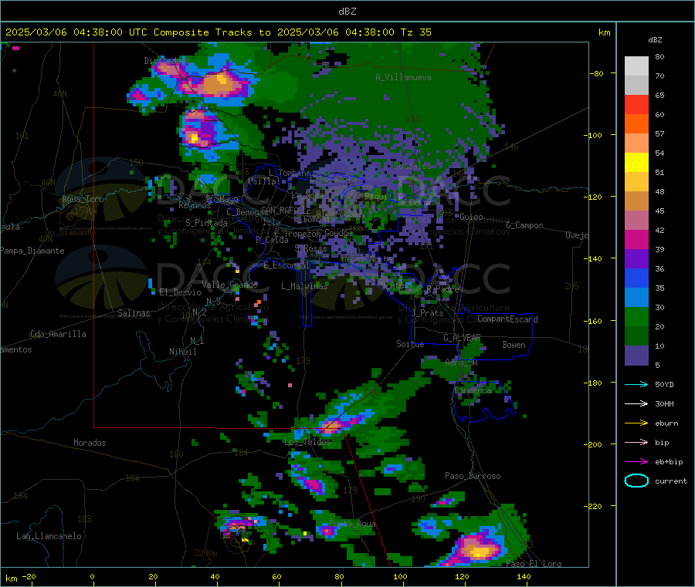This screenshot has width=695, height=587.
Task: Click the L_Malvinas map label
Action: tap(304, 286)
